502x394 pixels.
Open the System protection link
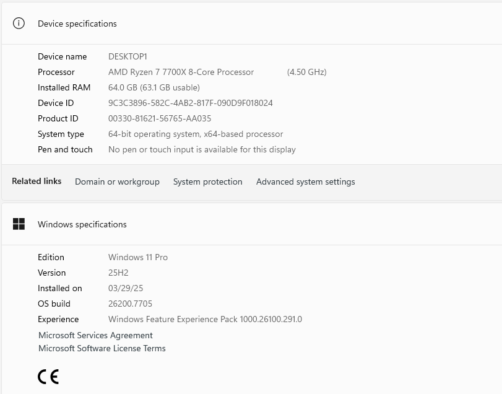208,182
